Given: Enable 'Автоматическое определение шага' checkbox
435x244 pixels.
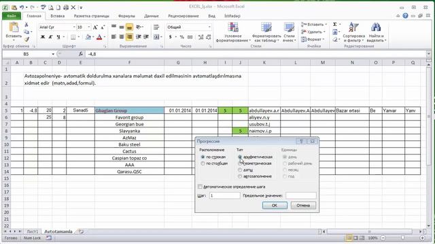Looking at the screenshot, I should [x=200, y=187].
